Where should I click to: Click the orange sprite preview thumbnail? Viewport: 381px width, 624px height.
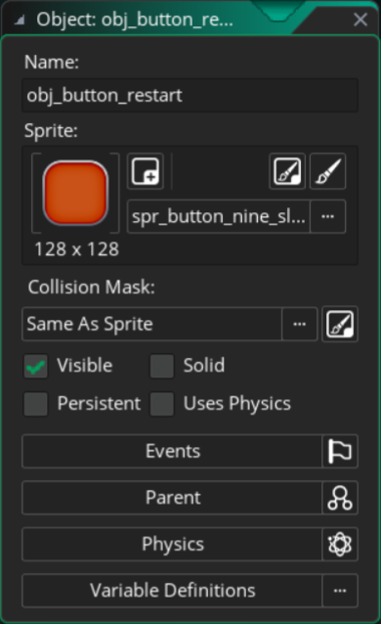pos(75,193)
